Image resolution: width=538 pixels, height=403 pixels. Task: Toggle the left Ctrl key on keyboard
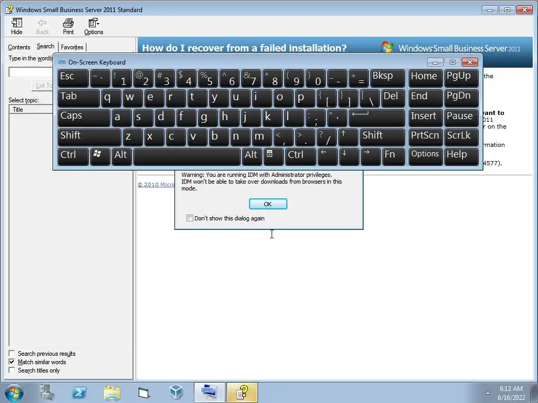73,156
